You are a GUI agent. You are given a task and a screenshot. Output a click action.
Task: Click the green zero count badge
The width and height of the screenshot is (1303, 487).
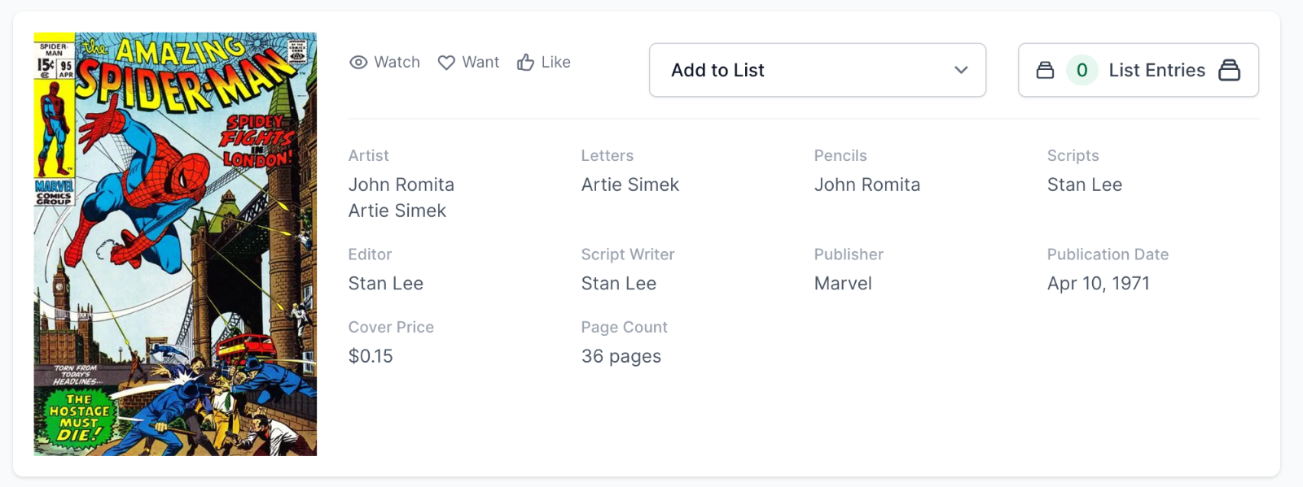1082,70
